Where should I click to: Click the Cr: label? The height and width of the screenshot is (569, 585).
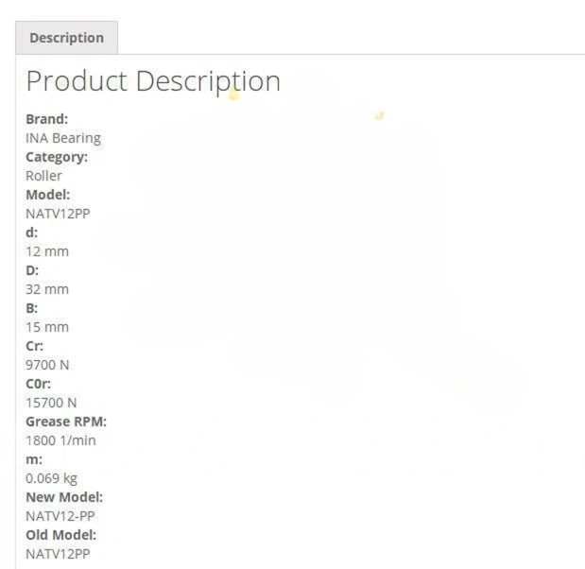[x=35, y=346]
